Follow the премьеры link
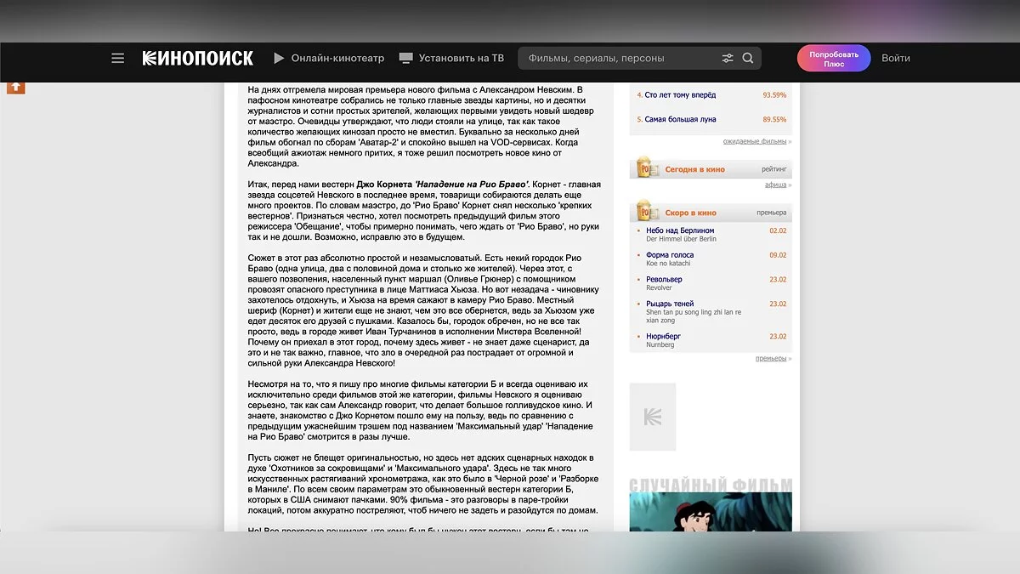The width and height of the screenshot is (1020, 574). coord(771,359)
